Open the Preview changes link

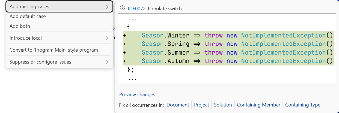tap(137, 95)
